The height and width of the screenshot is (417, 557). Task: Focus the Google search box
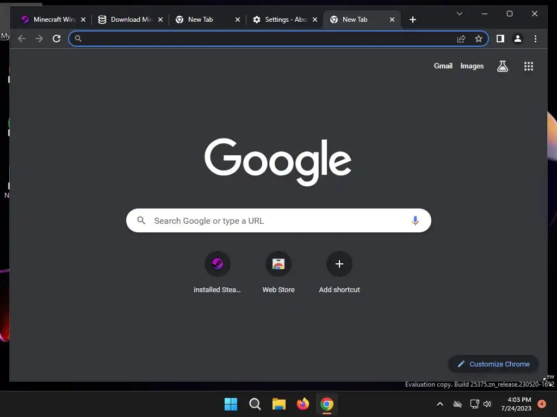pyautogui.click(x=278, y=220)
